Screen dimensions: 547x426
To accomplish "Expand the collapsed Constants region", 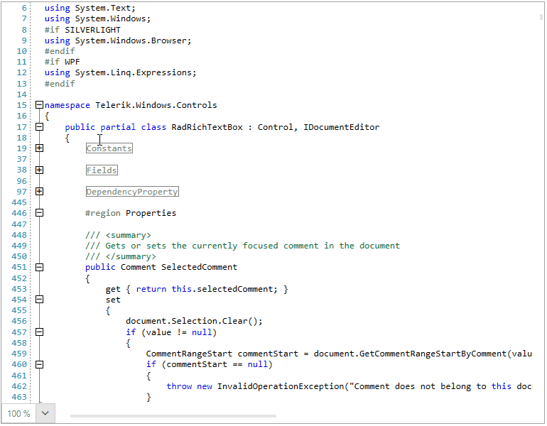I will coord(39,148).
